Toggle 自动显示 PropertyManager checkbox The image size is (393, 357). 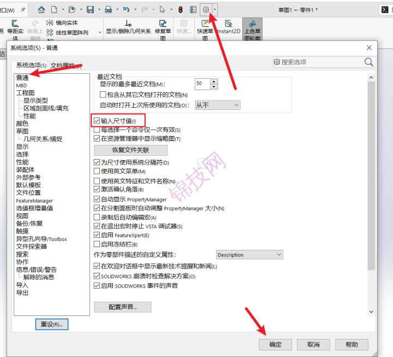tap(97, 200)
